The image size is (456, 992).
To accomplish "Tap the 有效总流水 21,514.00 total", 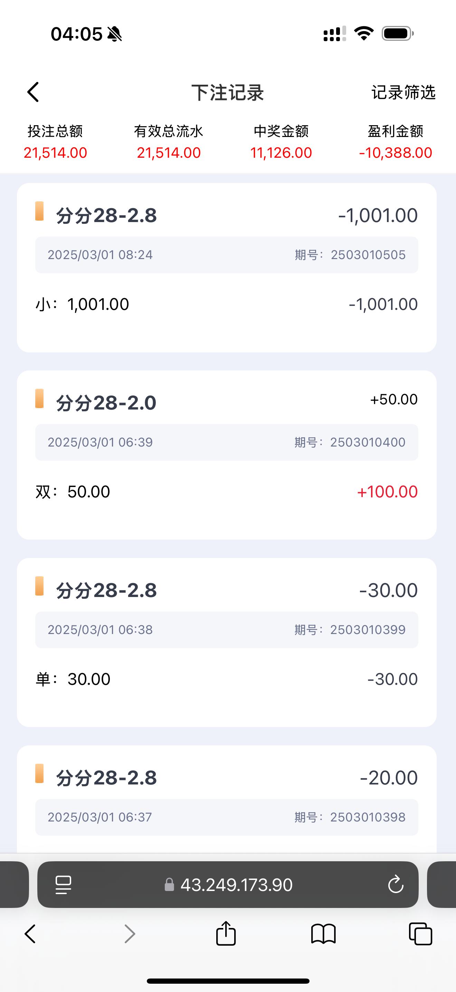I will 168,153.
